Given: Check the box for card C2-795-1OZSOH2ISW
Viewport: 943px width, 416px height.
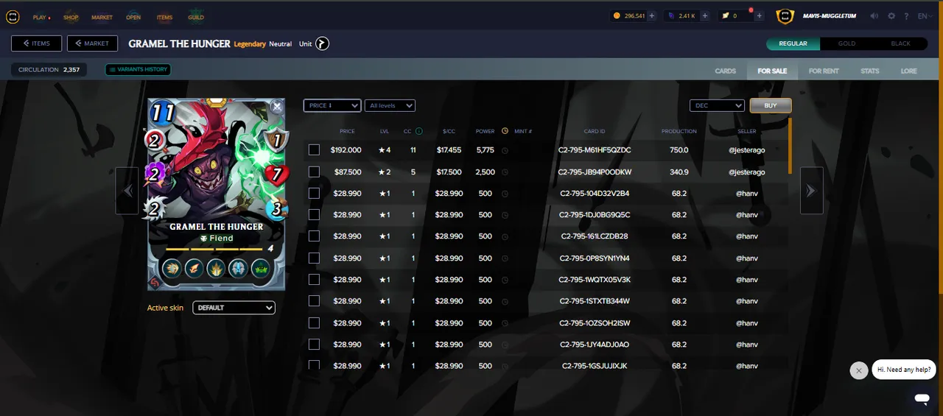Looking at the screenshot, I should coord(314,323).
